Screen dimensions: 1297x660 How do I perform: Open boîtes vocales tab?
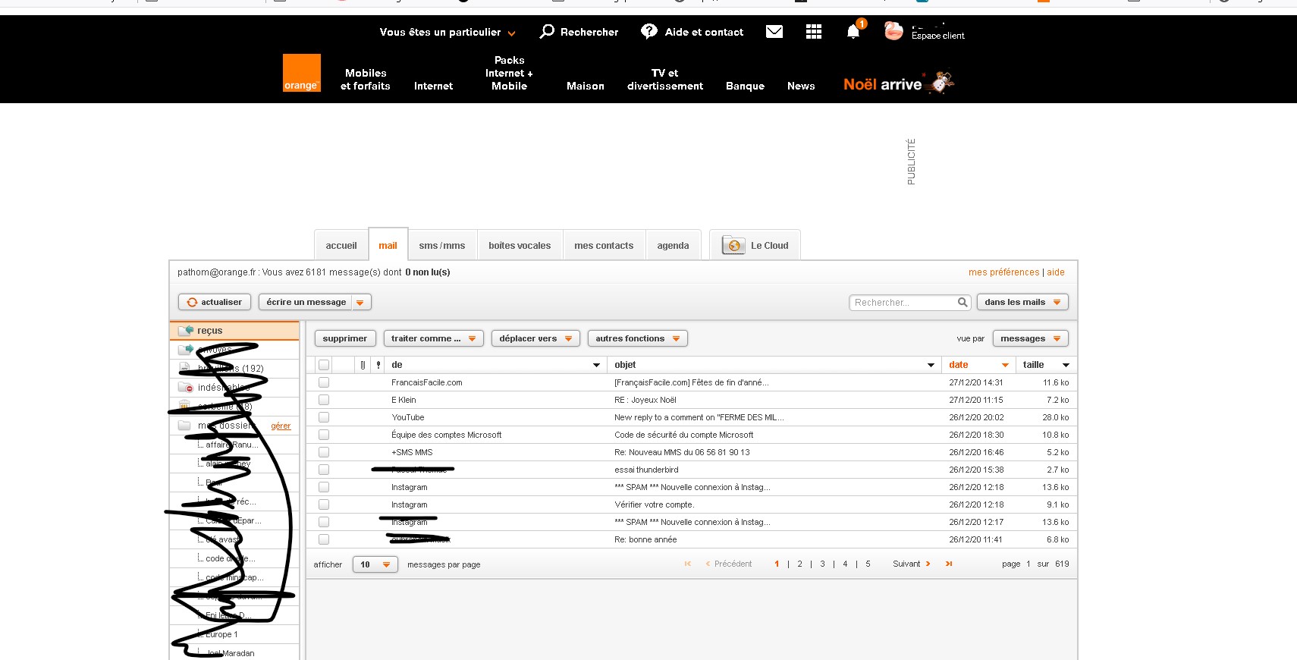[520, 245]
